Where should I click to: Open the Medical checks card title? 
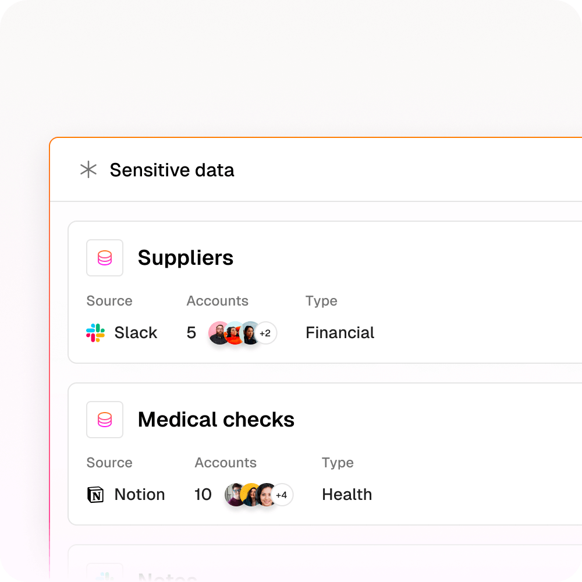216,420
